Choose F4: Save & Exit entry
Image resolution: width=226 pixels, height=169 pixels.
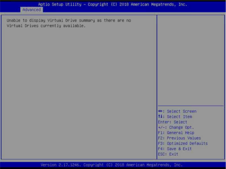(175, 149)
